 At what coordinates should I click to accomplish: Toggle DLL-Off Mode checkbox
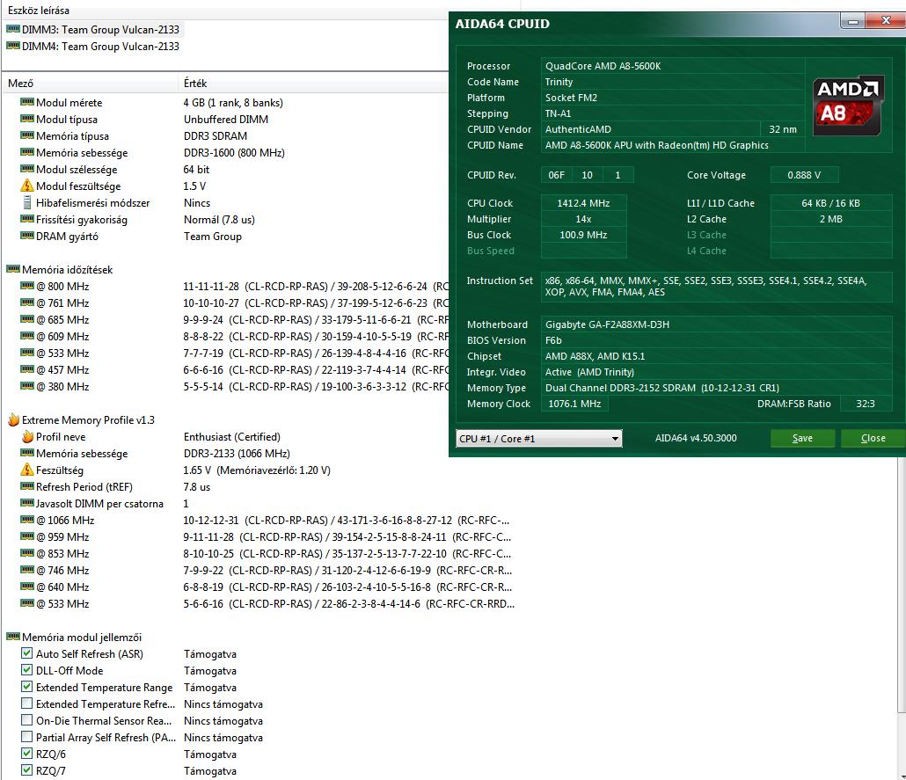(x=26, y=670)
